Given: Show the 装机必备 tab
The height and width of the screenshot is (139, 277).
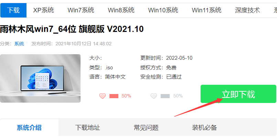Looking at the screenshot, I should pos(204,128).
